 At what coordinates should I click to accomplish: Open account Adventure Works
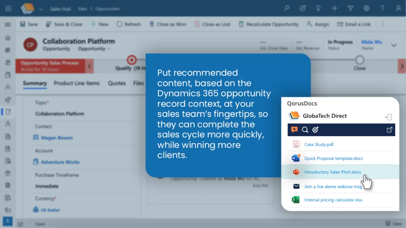point(60,162)
